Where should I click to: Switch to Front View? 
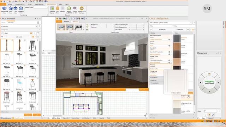[x=11, y=10]
